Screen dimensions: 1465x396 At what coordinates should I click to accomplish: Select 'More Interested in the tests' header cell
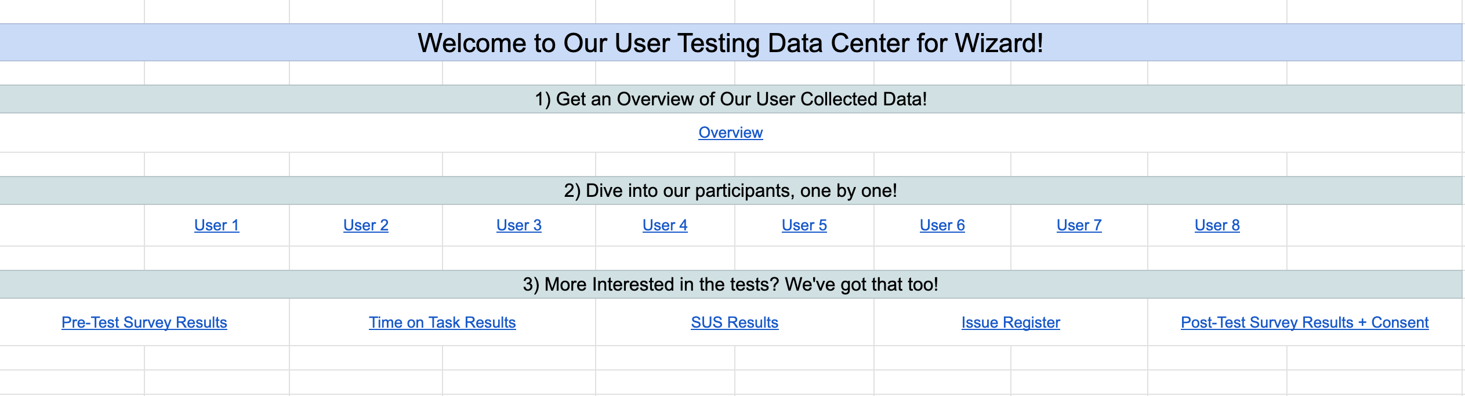730,284
